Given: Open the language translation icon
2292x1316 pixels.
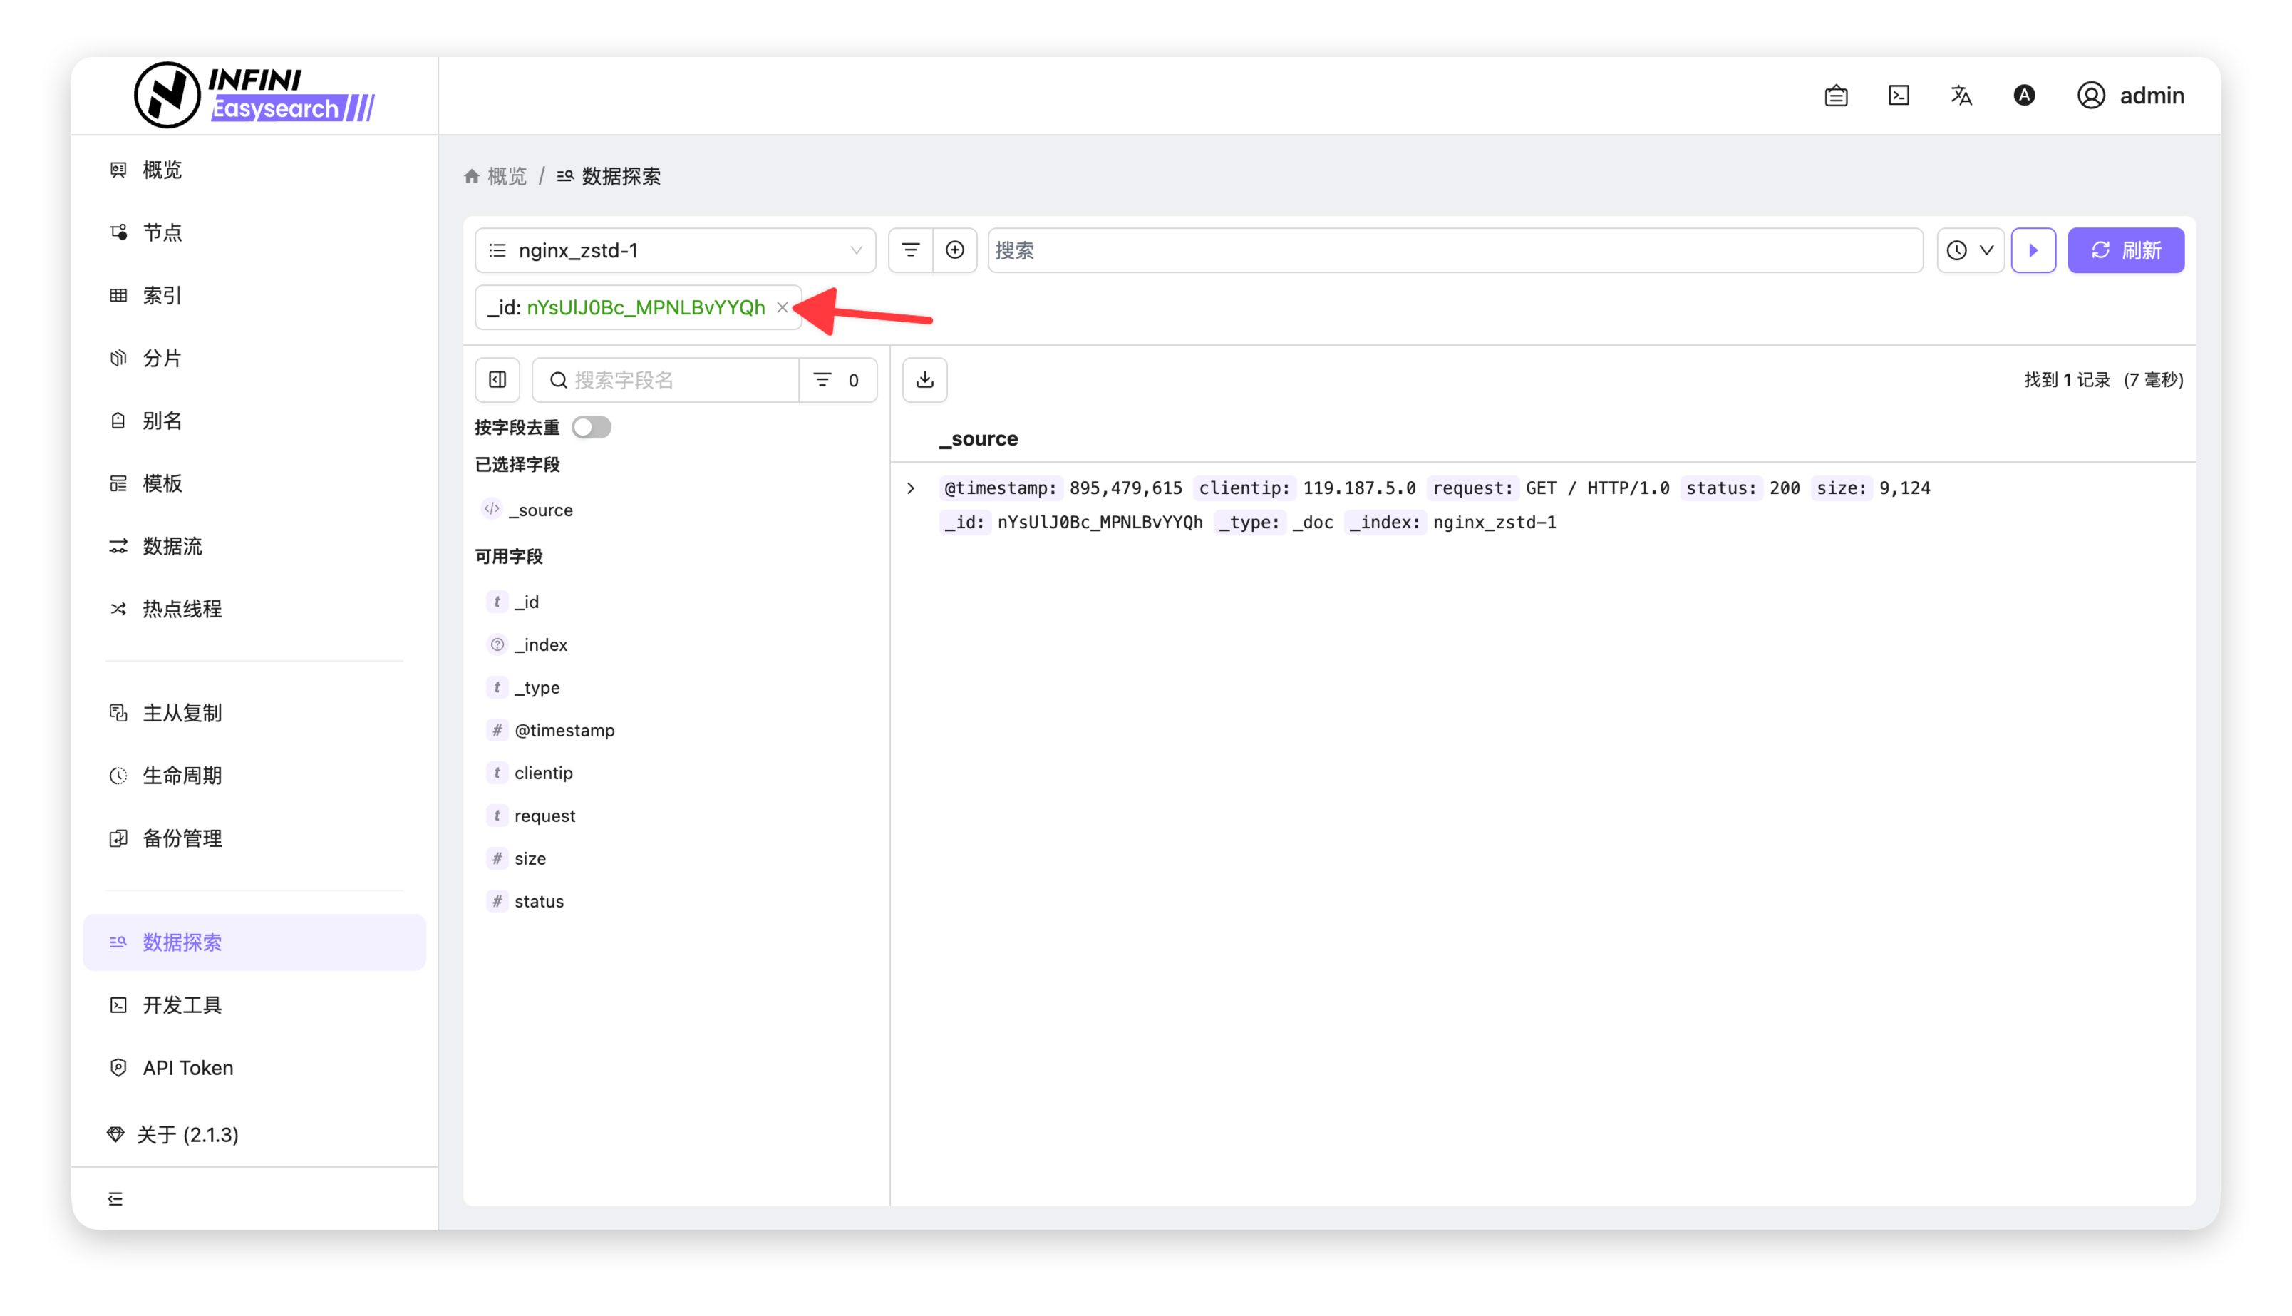Looking at the screenshot, I should pos(1961,95).
